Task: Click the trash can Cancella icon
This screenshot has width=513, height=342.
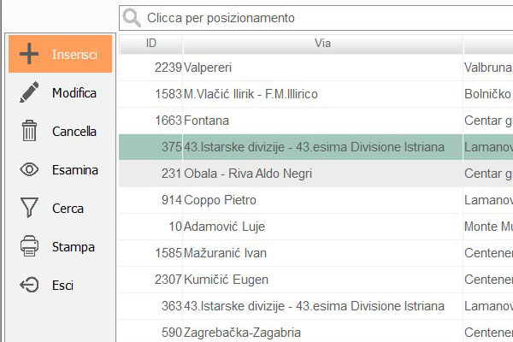Action: point(30,132)
